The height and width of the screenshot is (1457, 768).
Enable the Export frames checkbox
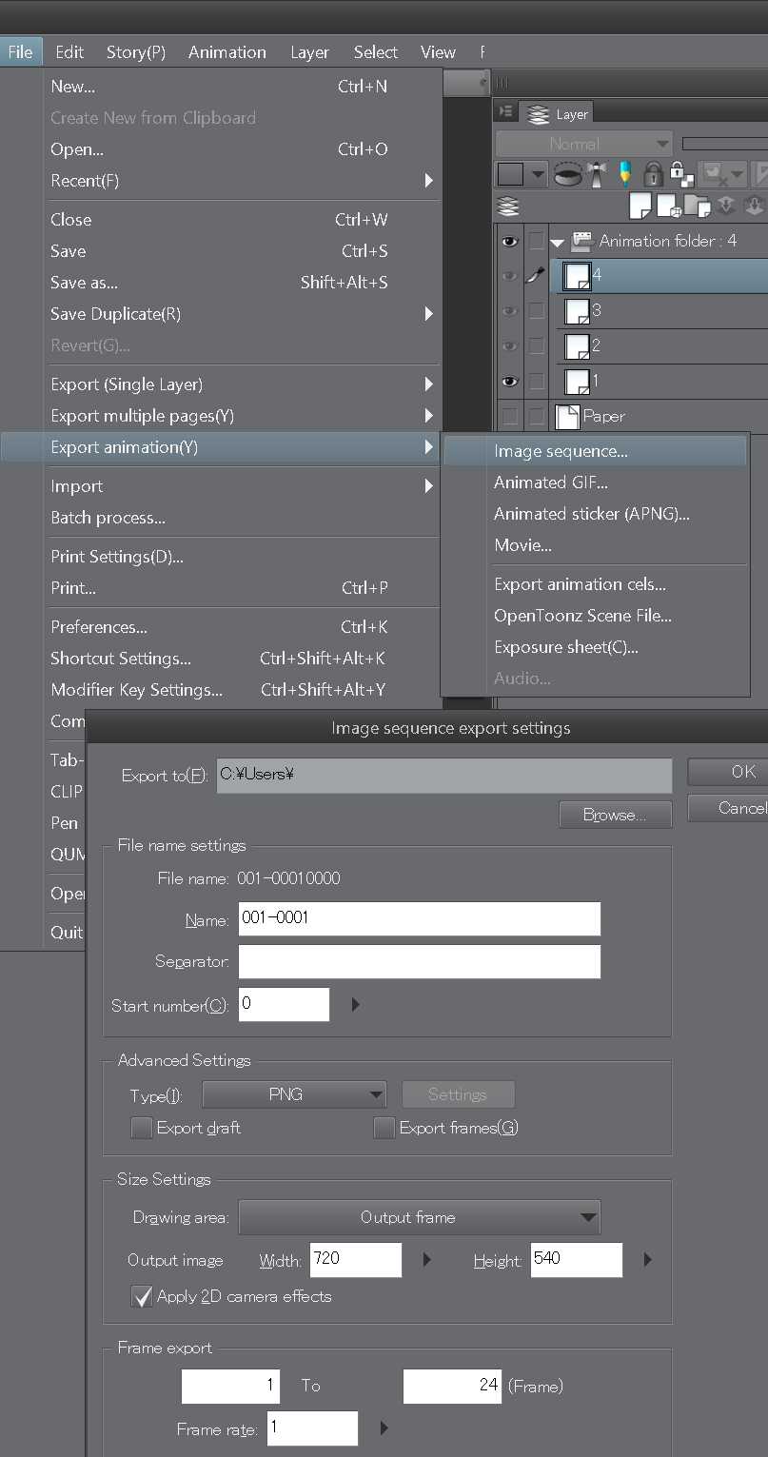[384, 1128]
